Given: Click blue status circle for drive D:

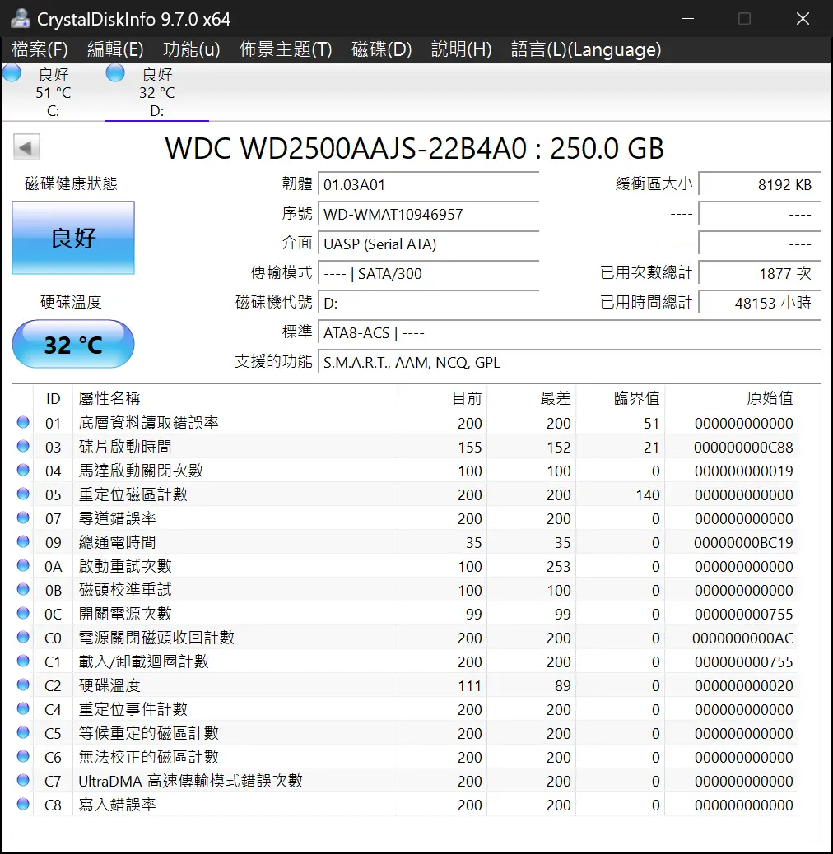Looking at the screenshot, I should (115, 73).
